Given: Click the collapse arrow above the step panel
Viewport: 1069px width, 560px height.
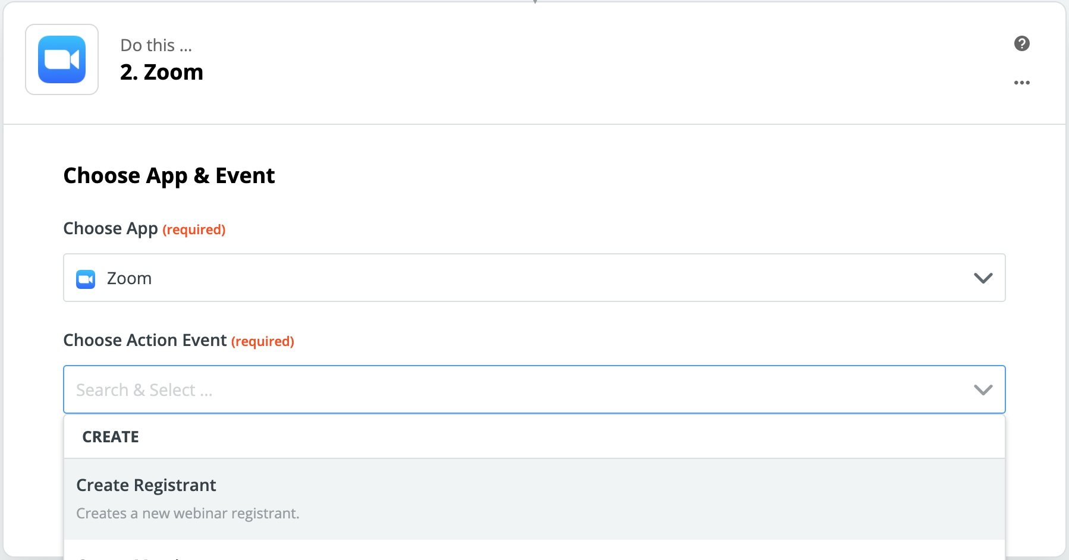Looking at the screenshot, I should pos(536,3).
